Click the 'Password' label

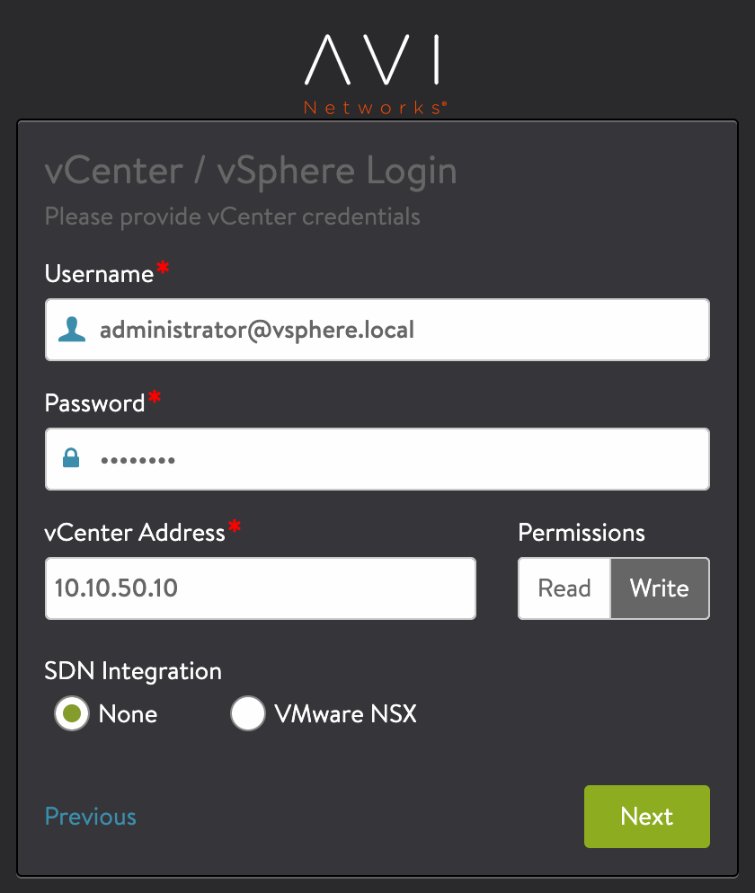point(94,403)
